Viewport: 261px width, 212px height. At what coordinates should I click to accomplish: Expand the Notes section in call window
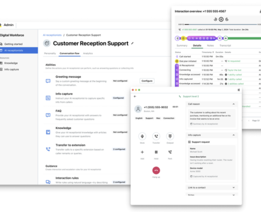233,195
